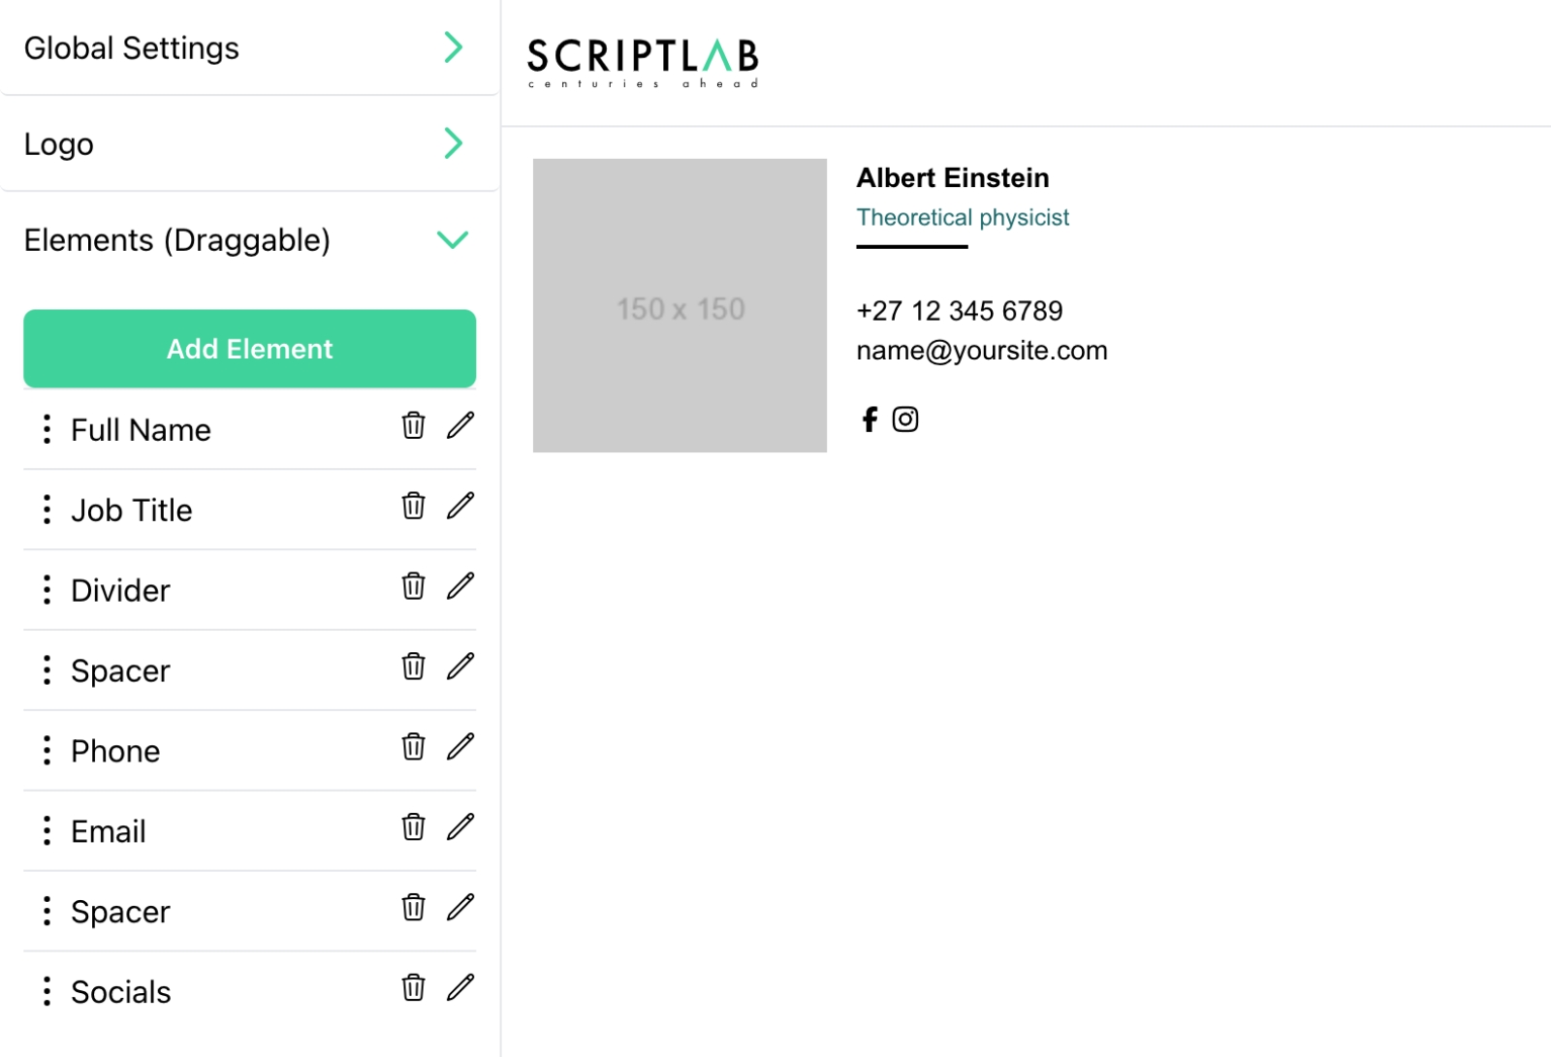The height and width of the screenshot is (1057, 1551).
Task: Open the Logo section
Action: pos(453,143)
